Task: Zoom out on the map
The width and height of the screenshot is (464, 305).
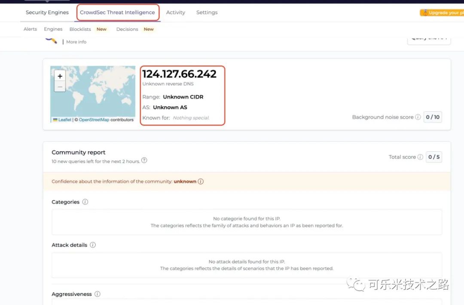Action: click(x=60, y=87)
